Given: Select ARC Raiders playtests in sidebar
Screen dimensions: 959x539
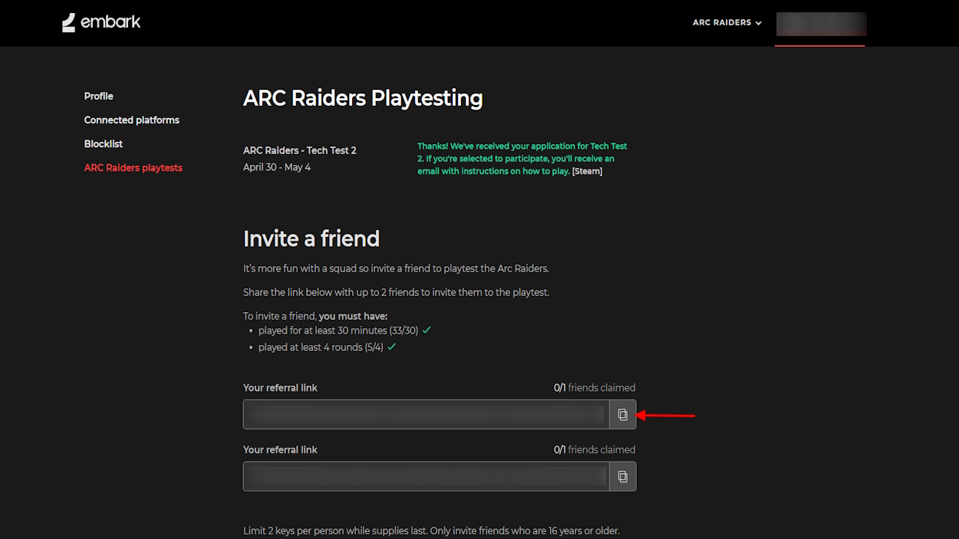Looking at the screenshot, I should tap(133, 168).
